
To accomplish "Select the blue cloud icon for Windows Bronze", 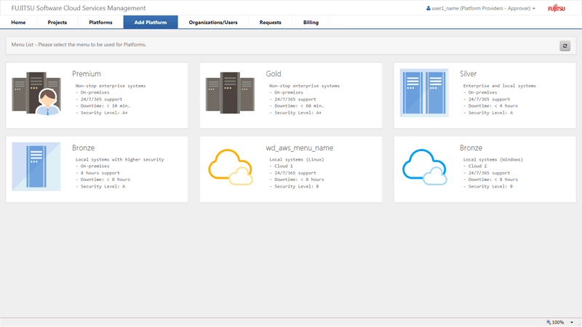I will 424,167.
